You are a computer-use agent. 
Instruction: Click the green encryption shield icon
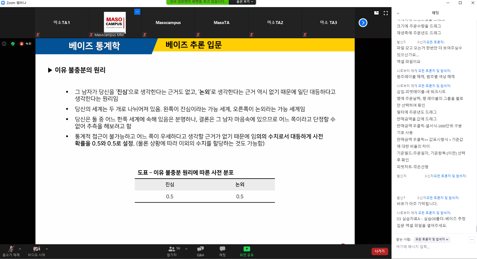tap(13, 44)
